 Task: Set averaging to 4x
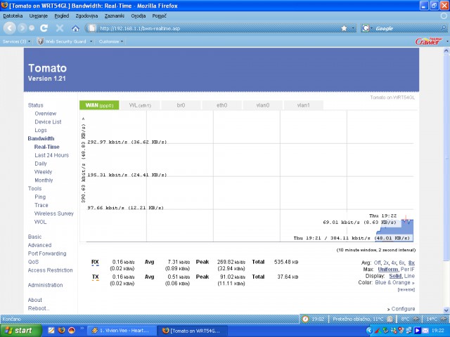394,263
